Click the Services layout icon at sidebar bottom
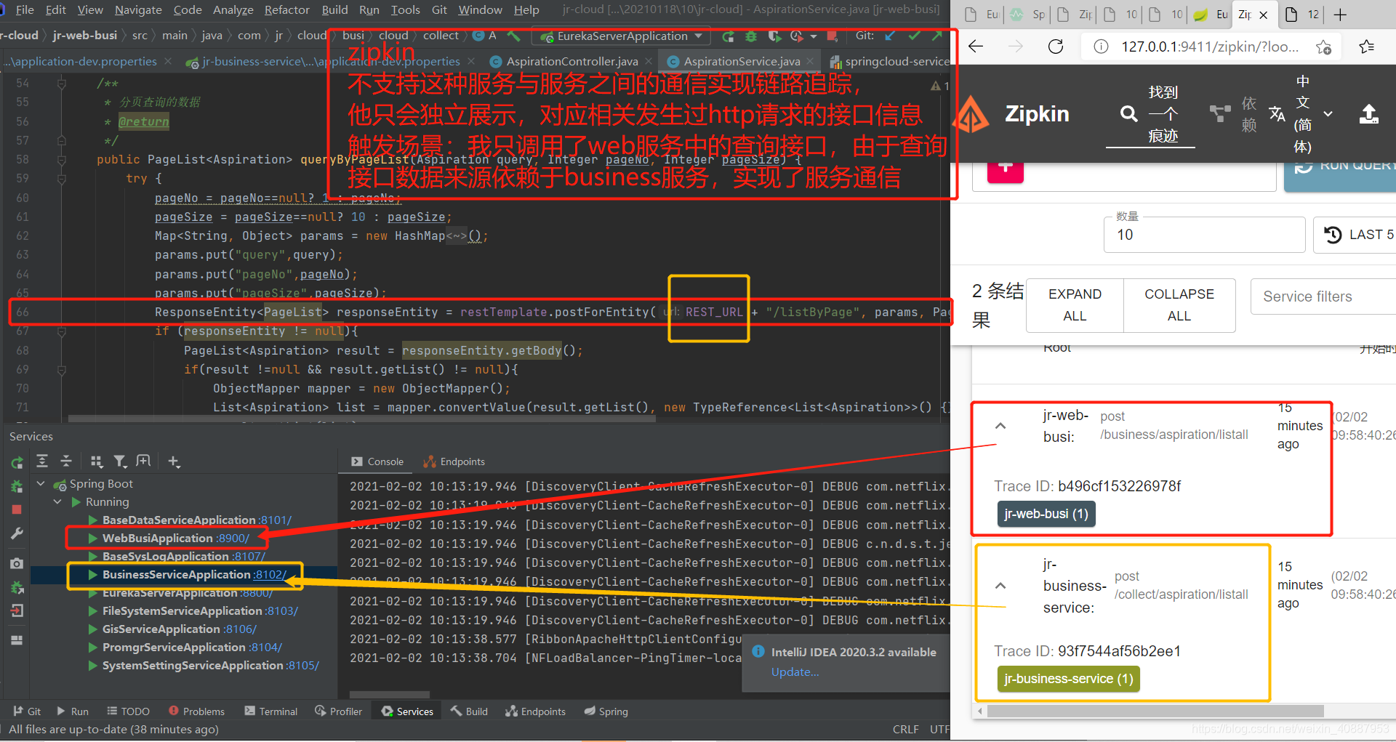1396x742 pixels. (17, 640)
